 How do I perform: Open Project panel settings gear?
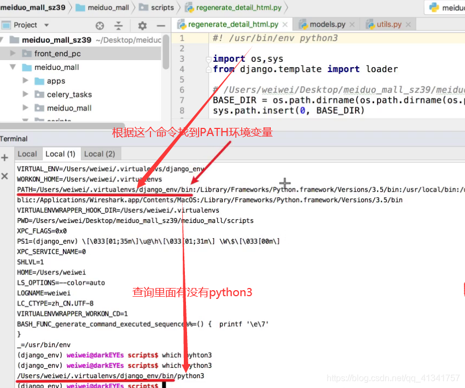[142, 26]
